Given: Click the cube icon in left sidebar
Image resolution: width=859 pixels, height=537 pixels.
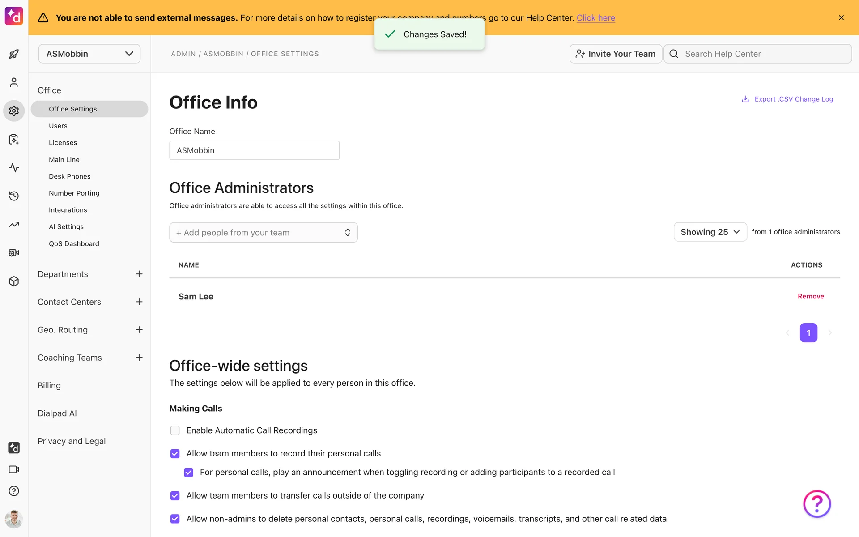Looking at the screenshot, I should (x=14, y=281).
